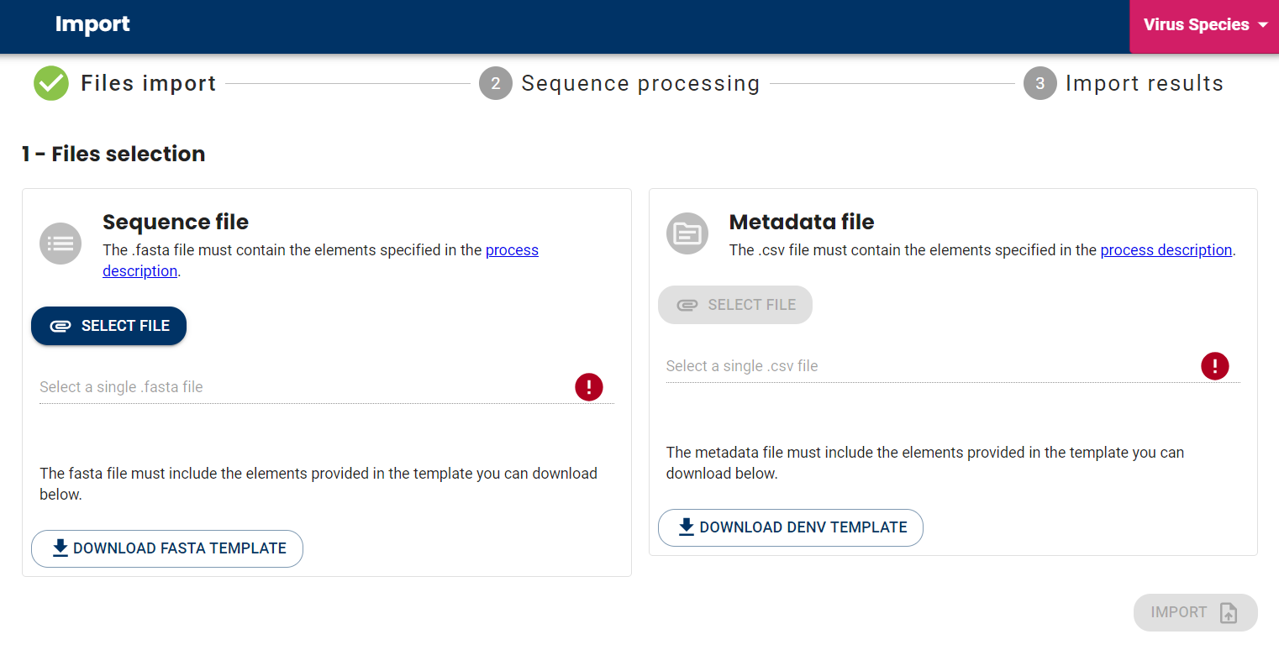This screenshot has width=1279, height=650.
Task: Click the Sequence file list icon
Action: coord(60,243)
